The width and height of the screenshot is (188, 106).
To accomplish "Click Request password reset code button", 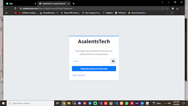I will 94,69.
